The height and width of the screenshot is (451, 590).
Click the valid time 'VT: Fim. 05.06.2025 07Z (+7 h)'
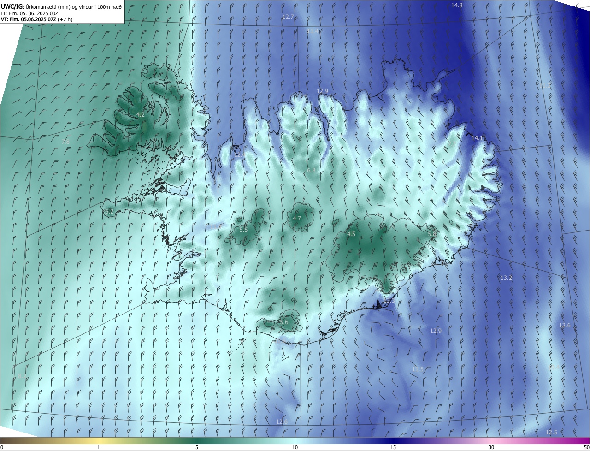(x=36, y=19)
